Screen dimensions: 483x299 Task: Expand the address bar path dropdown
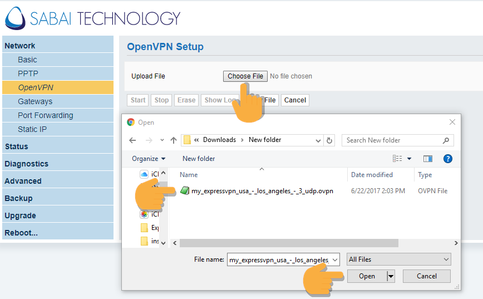tap(318, 140)
